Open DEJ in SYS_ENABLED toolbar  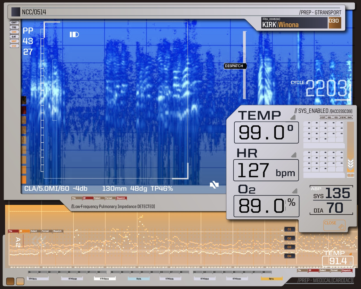pyautogui.click(x=336, y=117)
